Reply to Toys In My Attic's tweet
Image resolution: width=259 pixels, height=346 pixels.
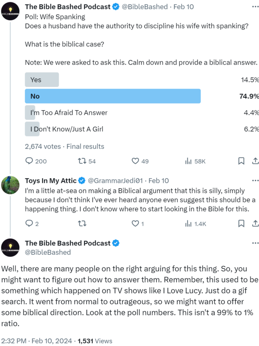(x=32, y=224)
